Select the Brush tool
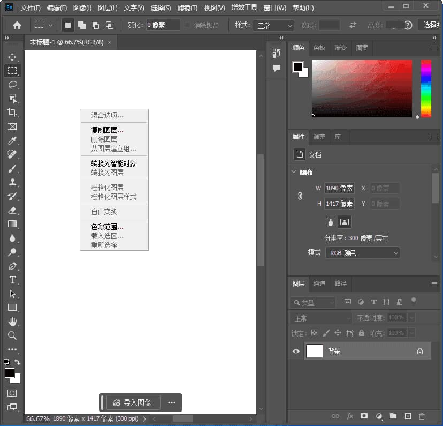 [12, 168]
